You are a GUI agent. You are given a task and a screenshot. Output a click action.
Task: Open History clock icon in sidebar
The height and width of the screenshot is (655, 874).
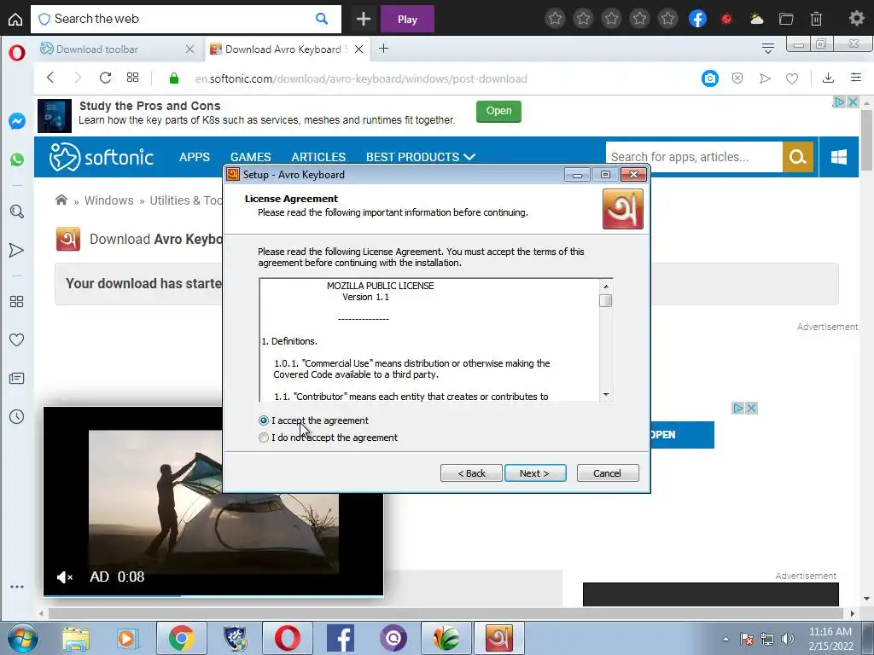pos(17,416)
